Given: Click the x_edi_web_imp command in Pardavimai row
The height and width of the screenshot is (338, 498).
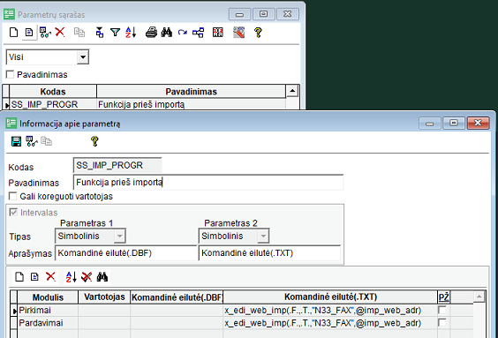Looking at the screenshot, I should pyautogui.click(x=330, y=323).
